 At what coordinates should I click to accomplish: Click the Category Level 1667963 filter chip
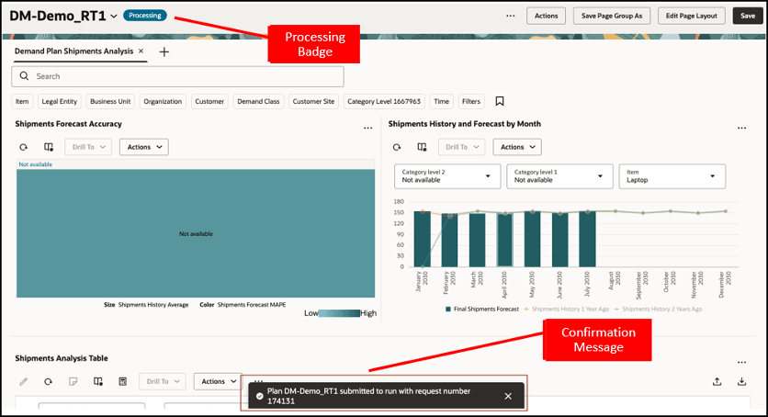coord(384,101)
